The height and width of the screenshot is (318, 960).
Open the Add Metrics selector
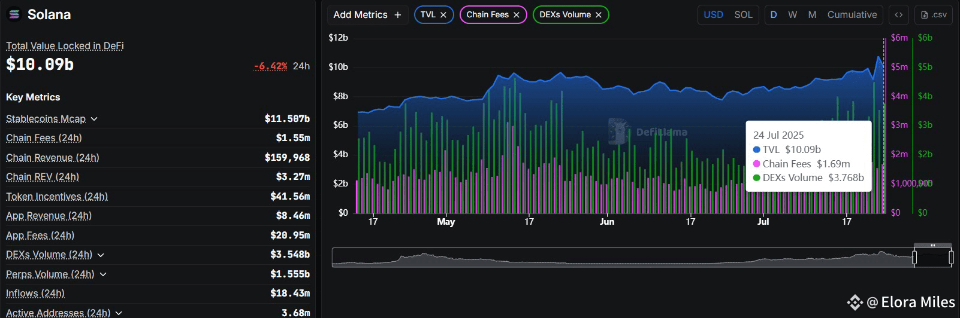[367, 15]
